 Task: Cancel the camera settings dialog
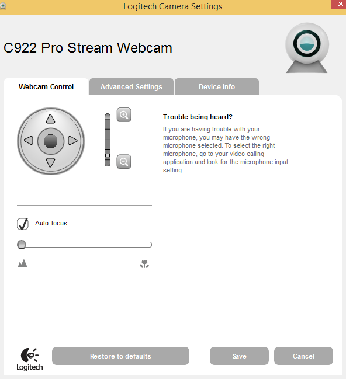(x=303, y=356)
